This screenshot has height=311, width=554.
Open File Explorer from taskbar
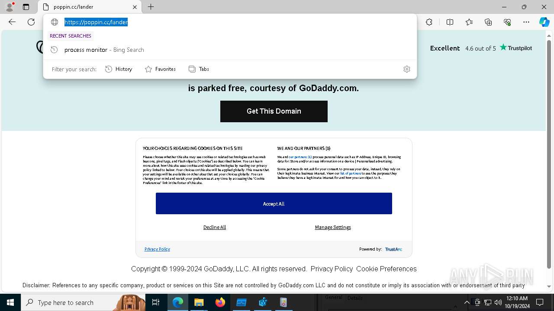[199, 302]
